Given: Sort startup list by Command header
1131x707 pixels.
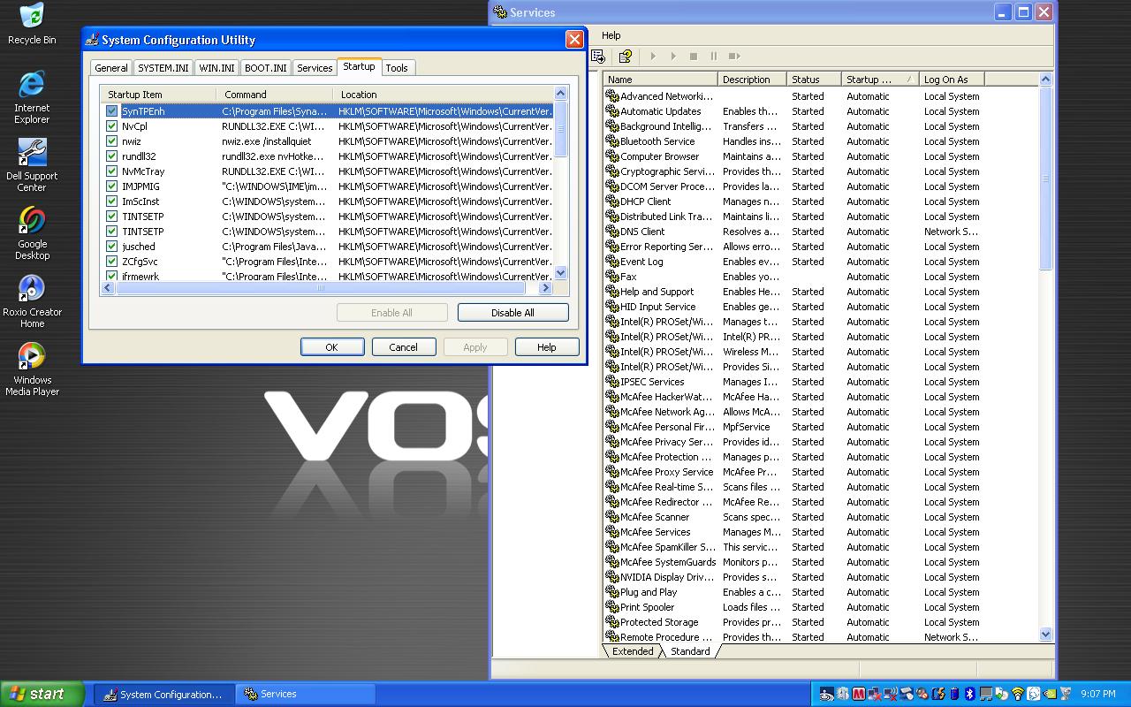Looking at the screenshot, I should 275,95.
